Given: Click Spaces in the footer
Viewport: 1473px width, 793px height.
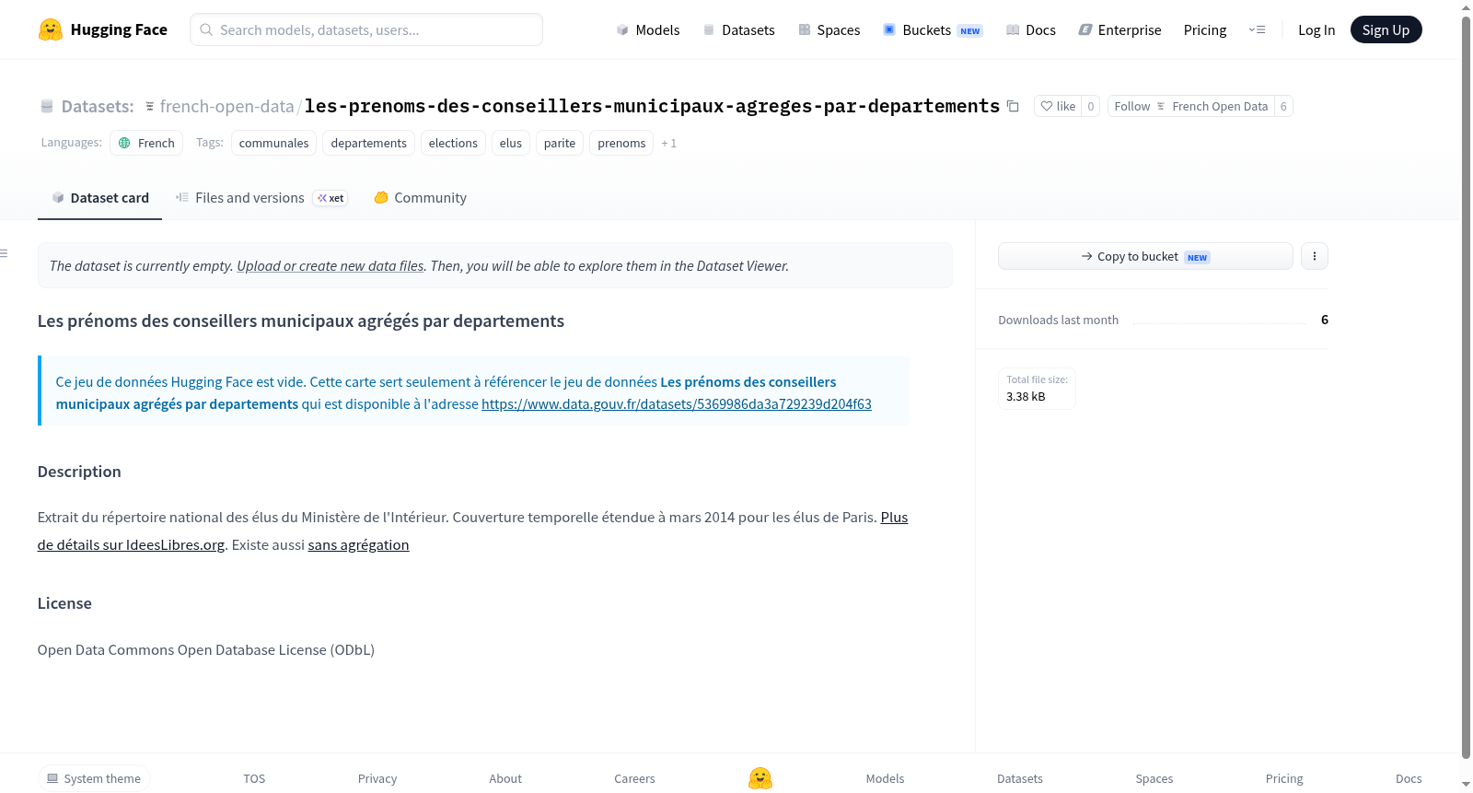Looking at the screenshot, I should (x=1154, y=778).
